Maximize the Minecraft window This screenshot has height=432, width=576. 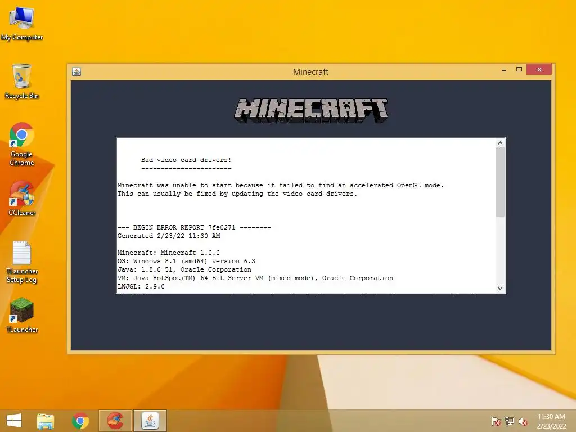click(x=519, y=69)
